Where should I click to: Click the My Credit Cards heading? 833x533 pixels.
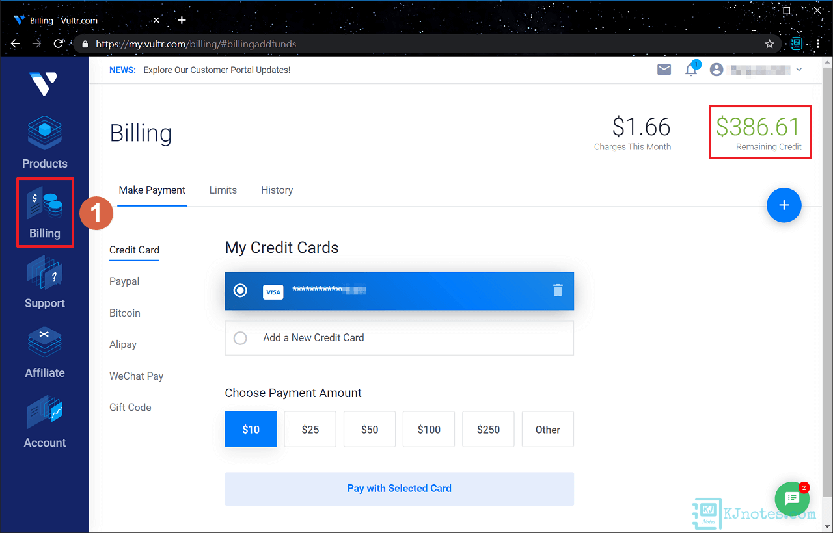tap(282, 248)
